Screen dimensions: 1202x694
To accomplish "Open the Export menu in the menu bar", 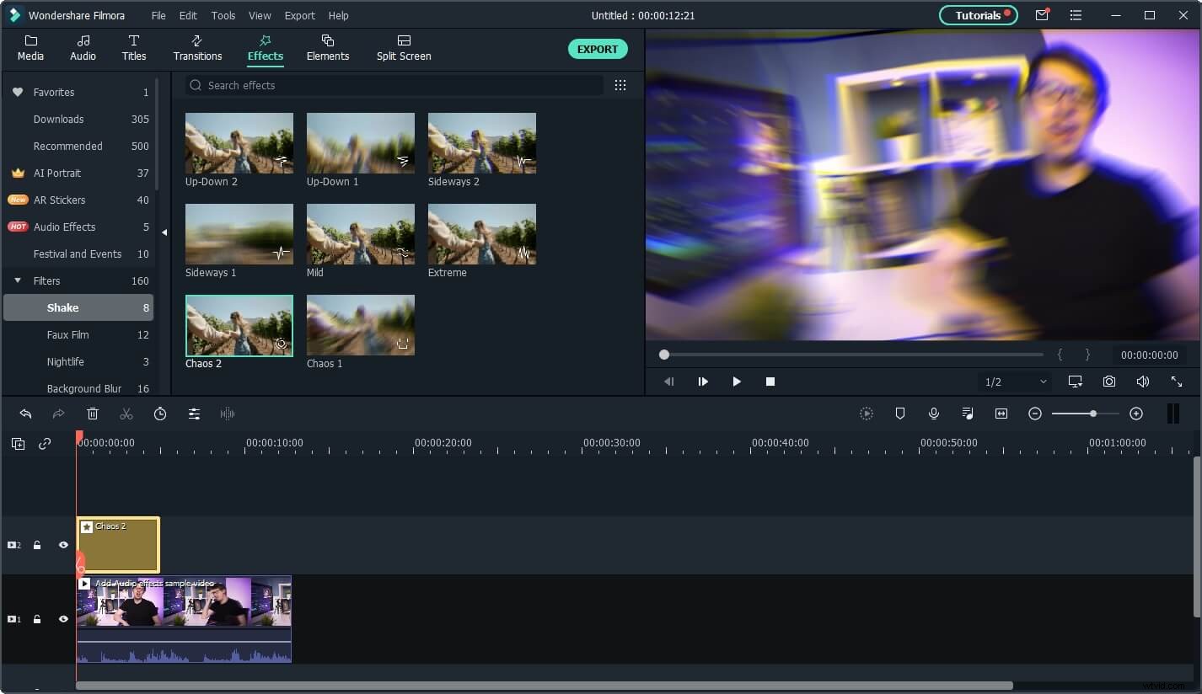I will [299, 15].
